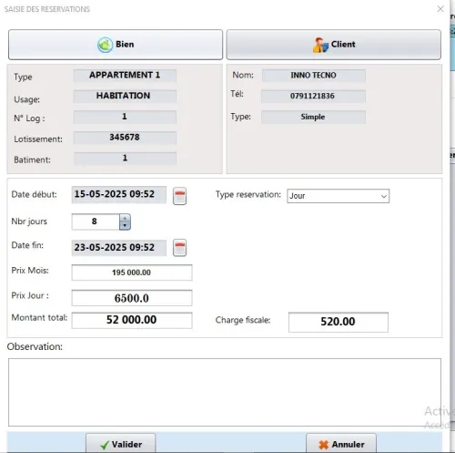
Task: Click inside the Observation text area
Action: click(225, 392)
